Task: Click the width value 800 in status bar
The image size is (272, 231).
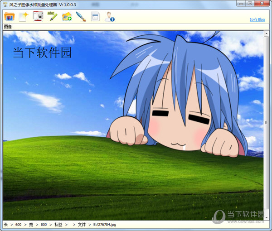Action: click(44, 225)
